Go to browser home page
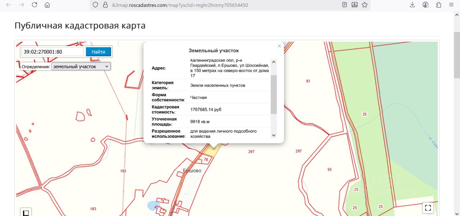The height and width of the screenshot is (216, 460). (47, 5)
